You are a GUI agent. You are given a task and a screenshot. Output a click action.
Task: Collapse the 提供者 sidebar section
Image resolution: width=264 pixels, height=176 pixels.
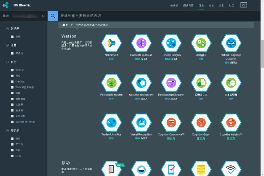click(7, 131)
